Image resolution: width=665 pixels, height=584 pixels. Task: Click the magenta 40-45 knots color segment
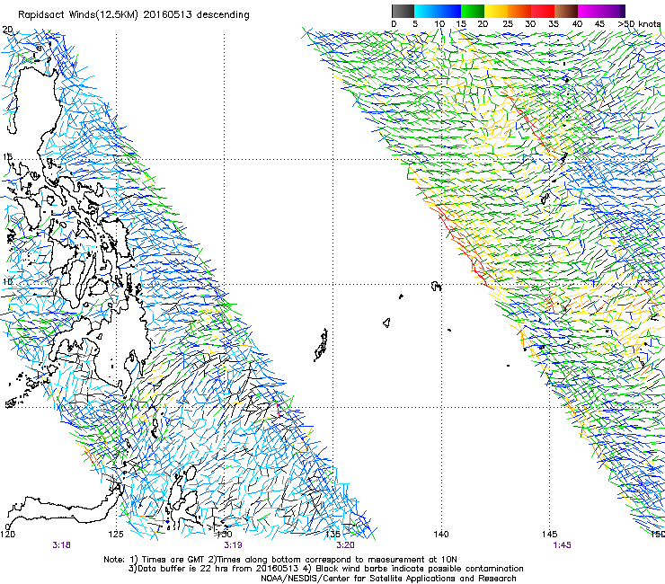point(590,11)
